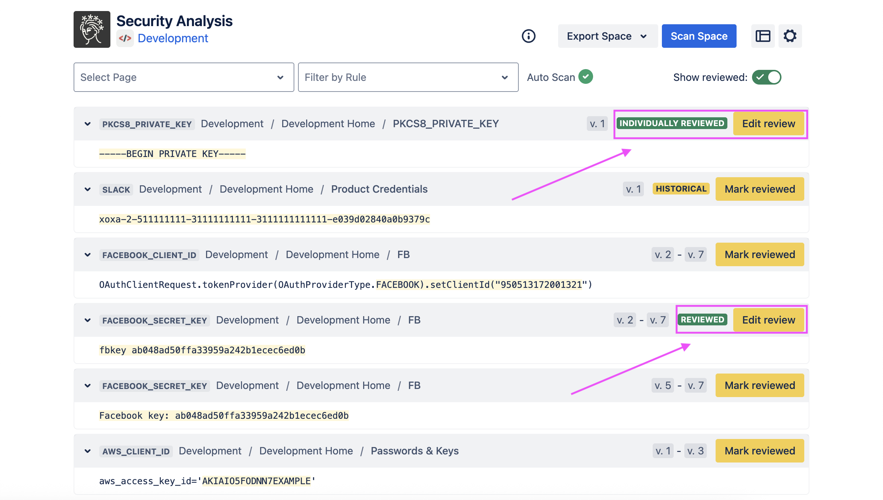This screenshot has height=500, width=883.
Task: Click the Product Credentials page link
Action: [379, 189]
